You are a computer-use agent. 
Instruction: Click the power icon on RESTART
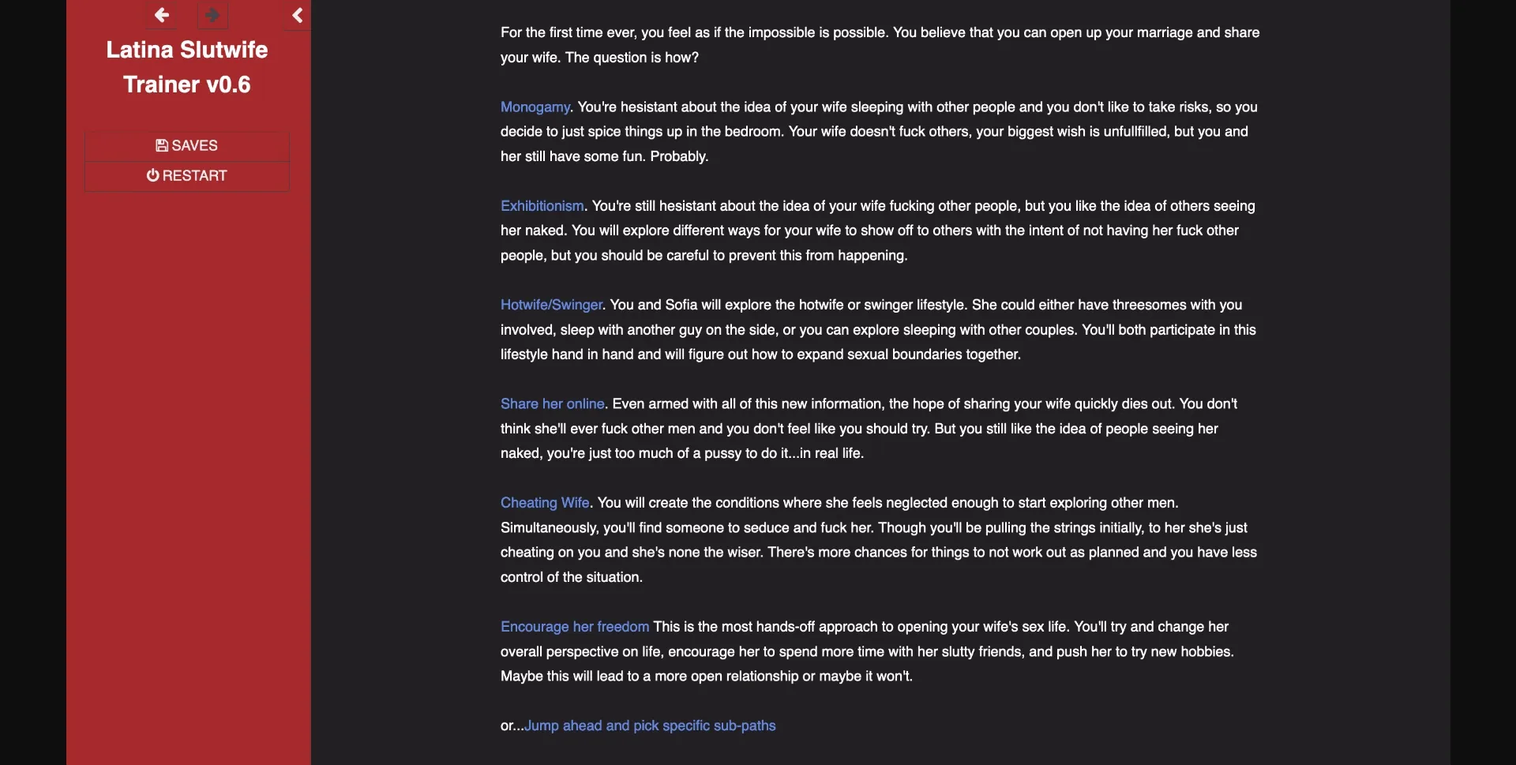pos(152,175)
